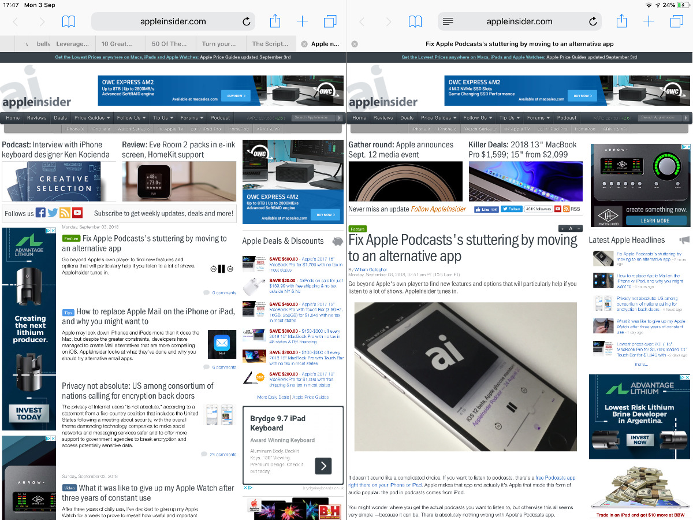The width and height of the screenshot is (693, 520).
Task: Tap the battery indicator in status bar
Action: coord(683,5)
